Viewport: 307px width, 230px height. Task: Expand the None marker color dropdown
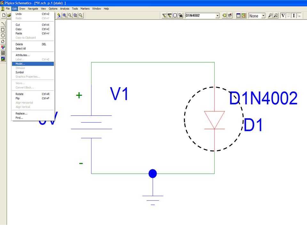263,16
